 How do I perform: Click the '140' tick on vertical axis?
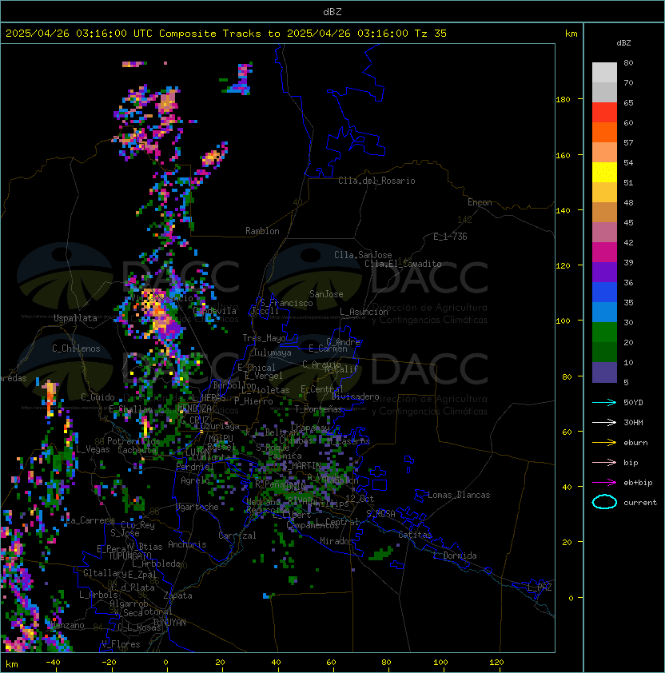[x=563, y=210]
